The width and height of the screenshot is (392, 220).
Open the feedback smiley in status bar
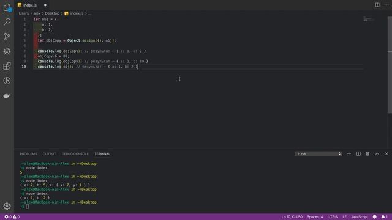pos(374,217)
